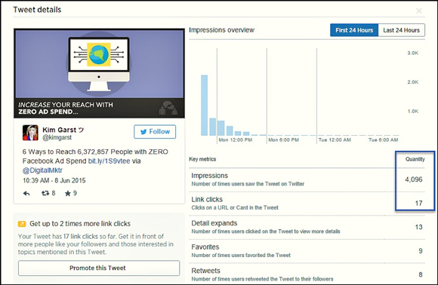438x285 pixels.
Task: Click the favorite star icon showing 9
Action: (68, 193)
